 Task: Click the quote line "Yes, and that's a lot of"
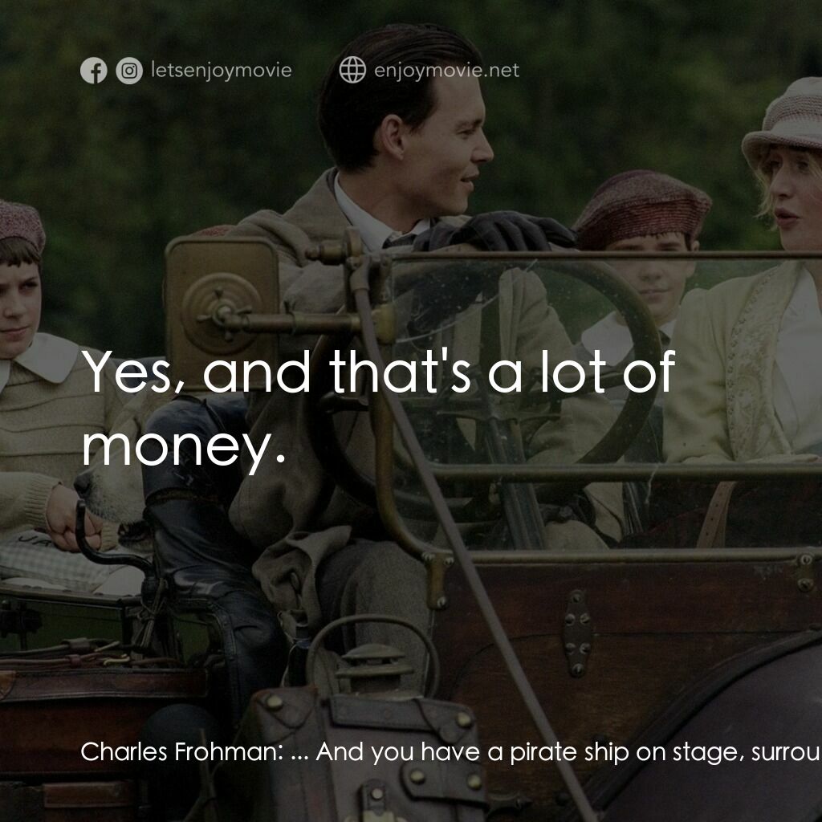pos(379,372)
